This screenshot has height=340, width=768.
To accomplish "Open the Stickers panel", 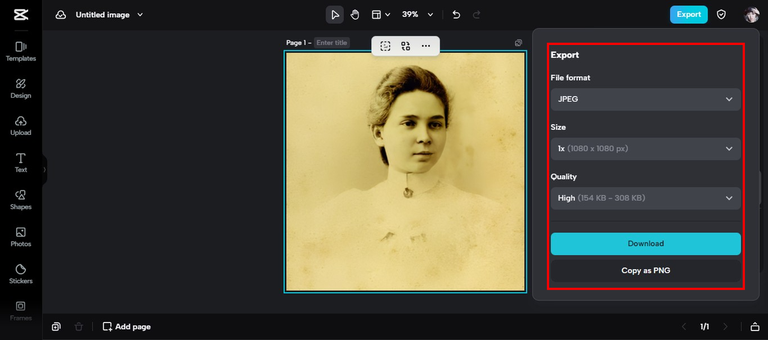I will (21, 275).
